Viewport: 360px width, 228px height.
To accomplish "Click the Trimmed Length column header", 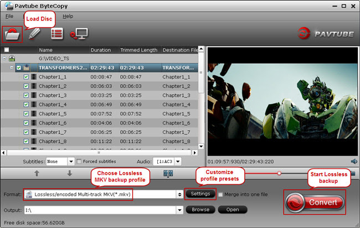I will pyautogui.click(x=139, y=50).
